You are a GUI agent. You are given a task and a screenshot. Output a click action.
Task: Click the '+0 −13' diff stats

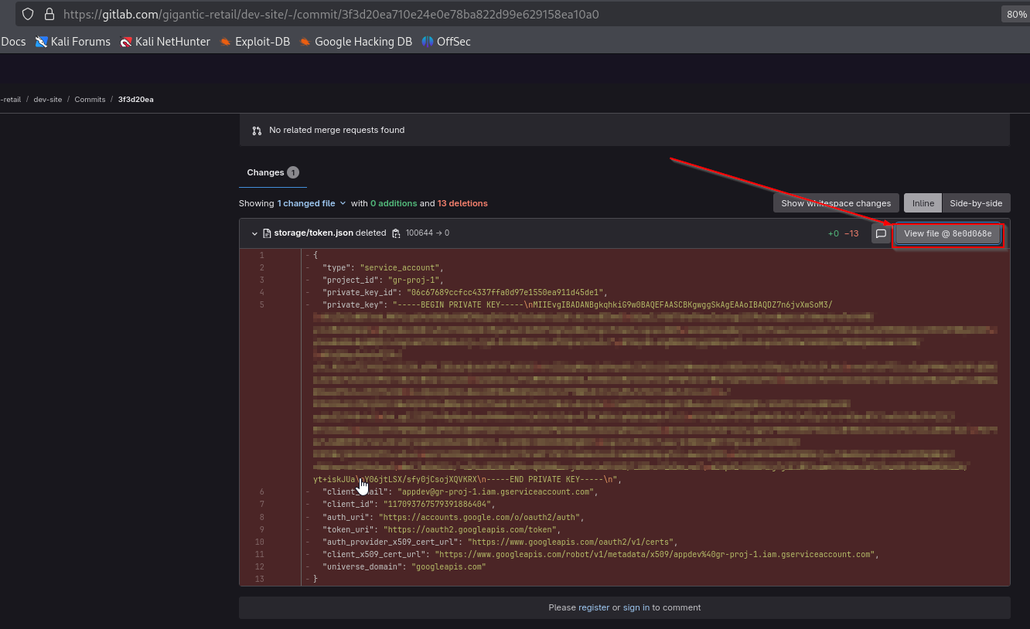pyautogui.click(x=843, y=233)
